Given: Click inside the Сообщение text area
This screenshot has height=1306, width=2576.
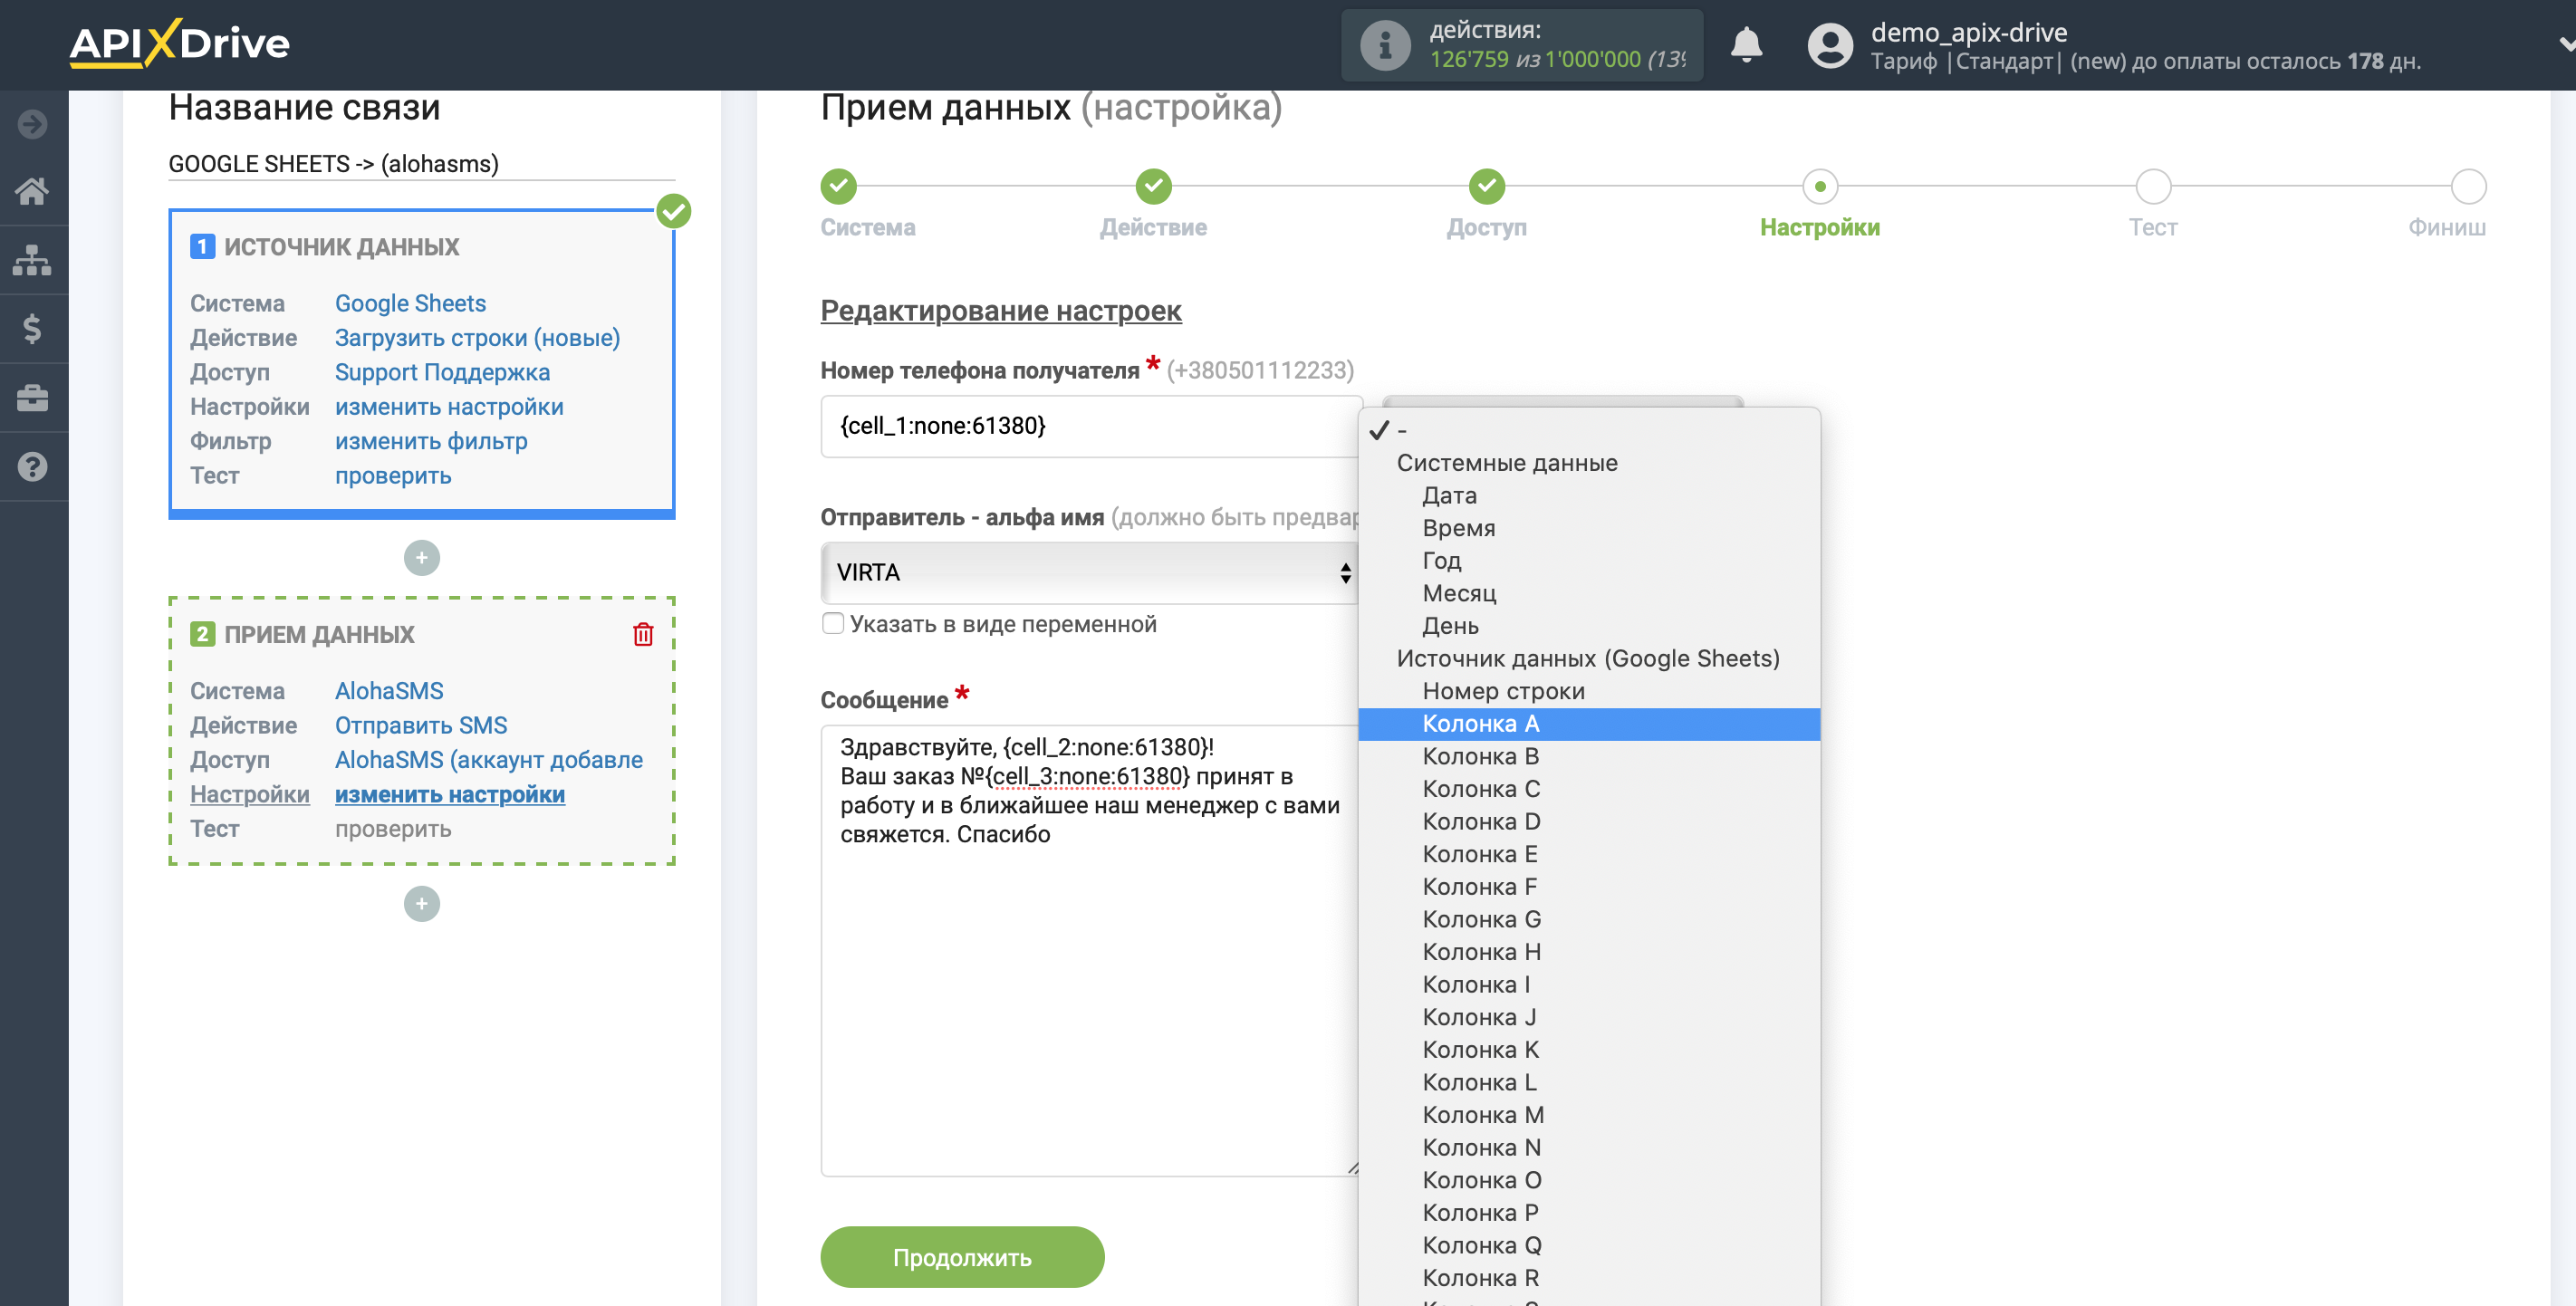Looking at the screenshot, I should coord(1090,950).
